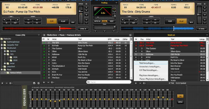
Task: Skip to previous track on DJ Fade deck
Action: click(28, 20)
